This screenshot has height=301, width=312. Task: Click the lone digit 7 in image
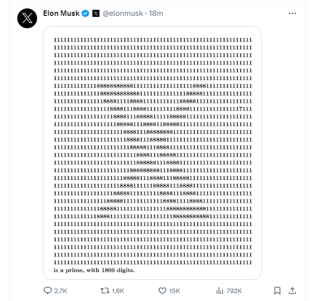click(241, 109)
